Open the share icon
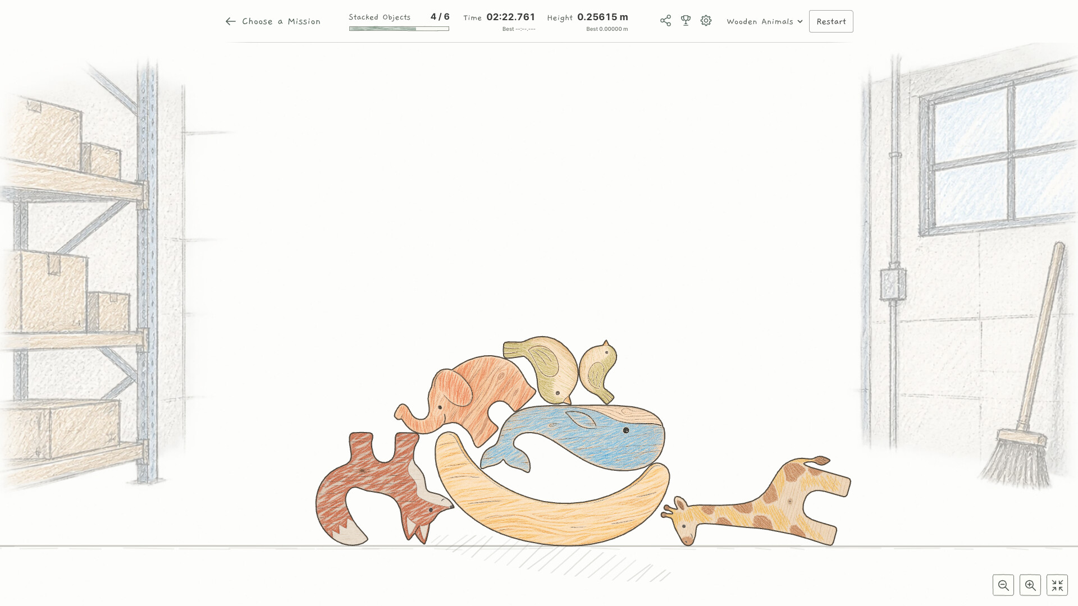The image size is (1078, 606). [665, 21]
